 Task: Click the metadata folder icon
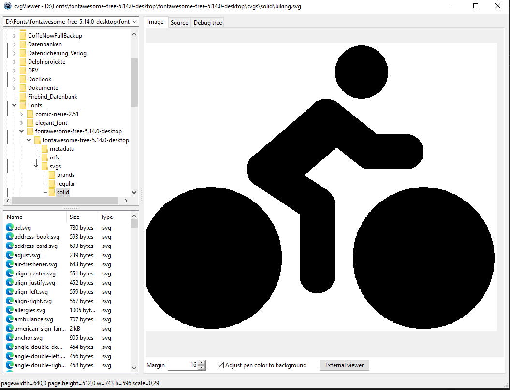[44, 149]
